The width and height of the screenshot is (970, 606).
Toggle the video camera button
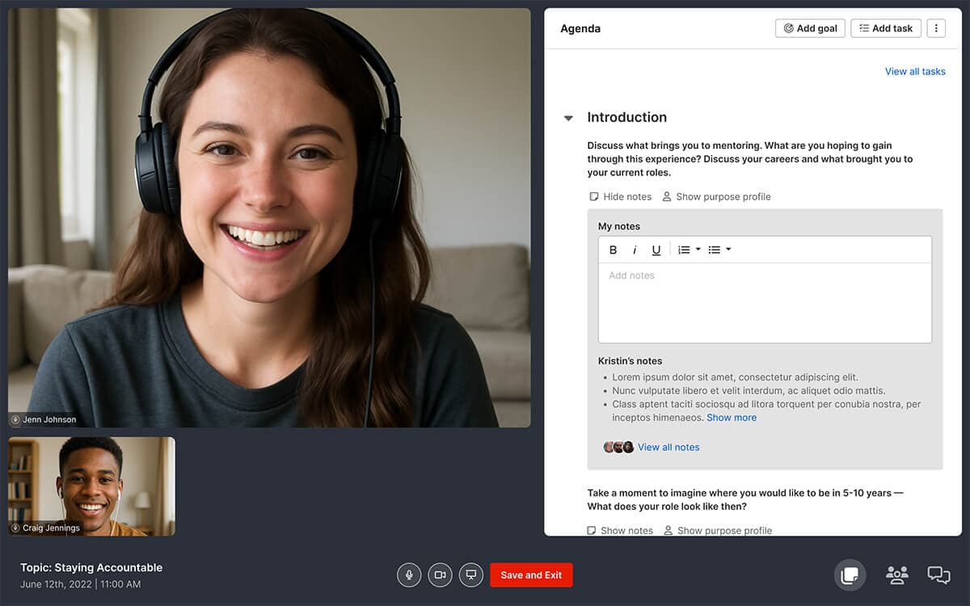(x=441, y=575)
